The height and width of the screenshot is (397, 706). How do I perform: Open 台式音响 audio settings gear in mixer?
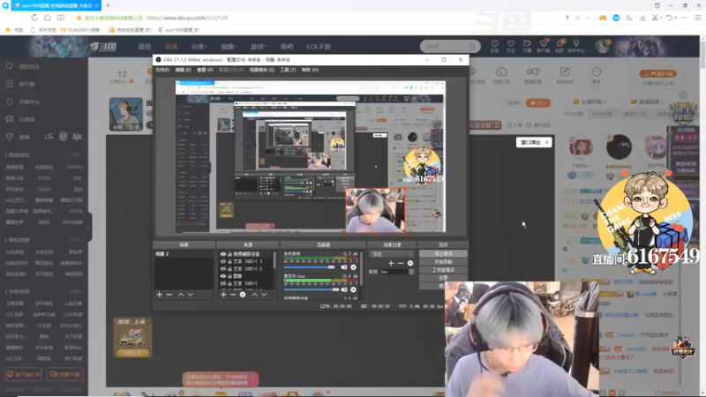click(354, 267)
